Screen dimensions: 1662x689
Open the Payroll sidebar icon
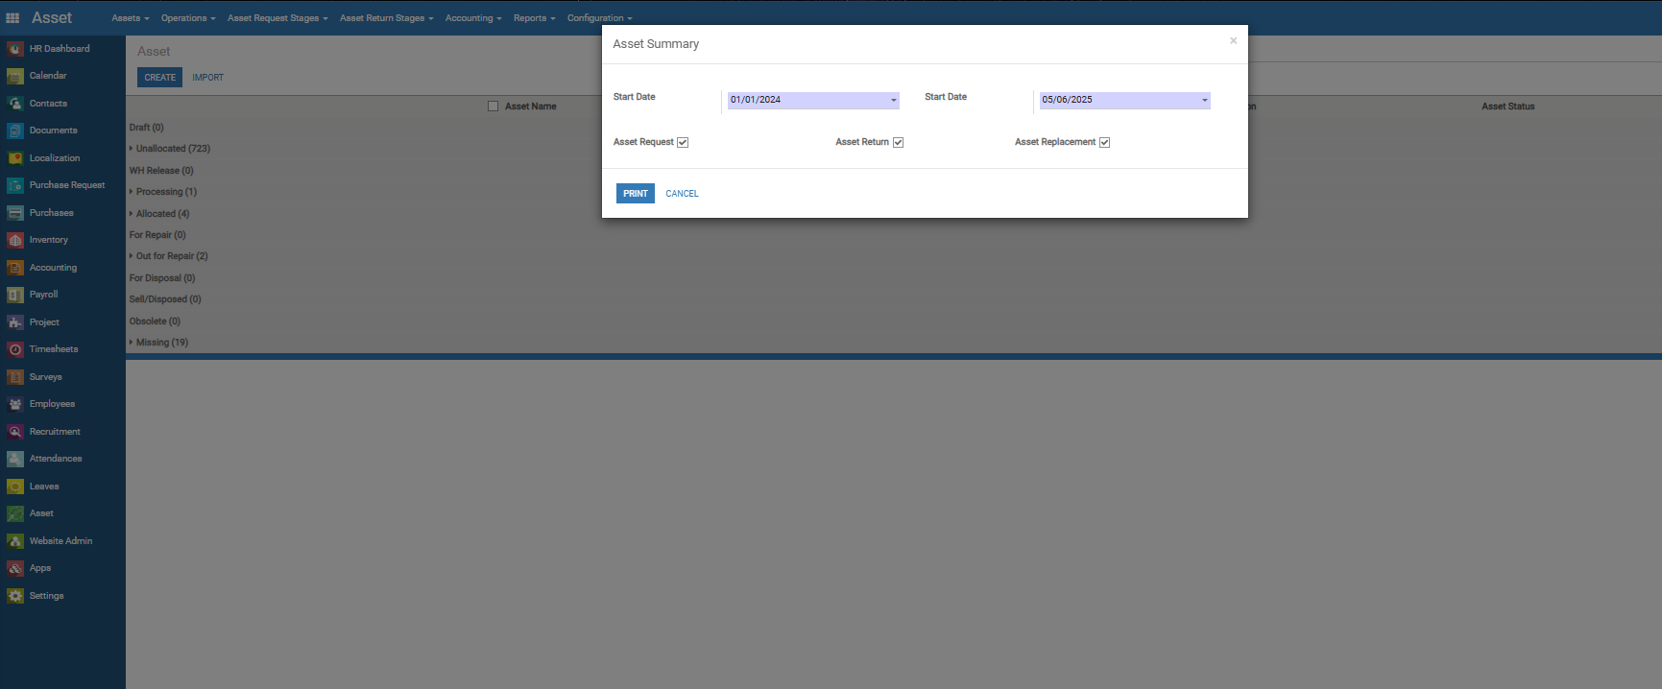15,295
